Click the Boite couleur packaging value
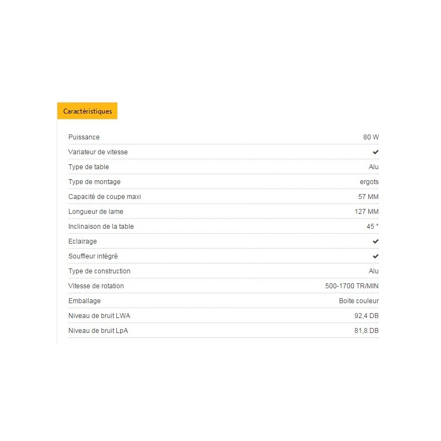The image size is (441, 441). point(359,300)
